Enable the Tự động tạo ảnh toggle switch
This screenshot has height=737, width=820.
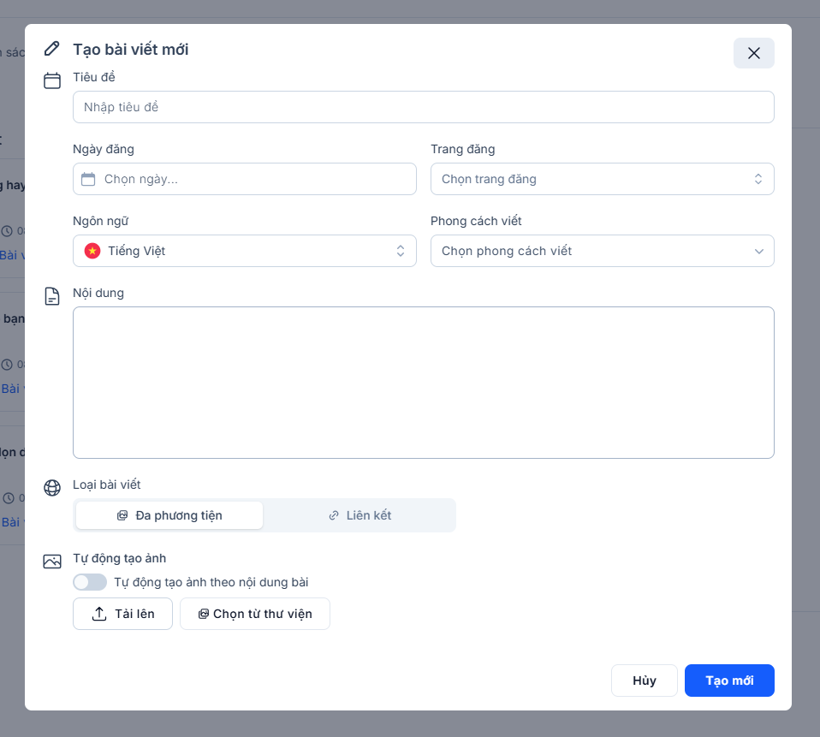tap(90, 582)
